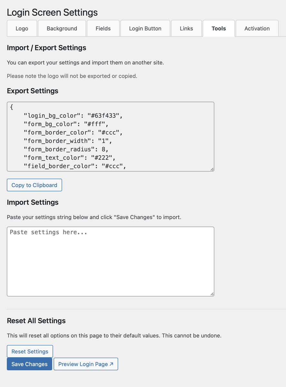Open the Background tab
Viewport: 286px width, 387px height.
[62, 28]
